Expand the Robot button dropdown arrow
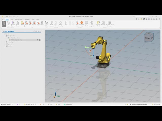Viewport: 162px width, 121px height. [x=23, y=26]
